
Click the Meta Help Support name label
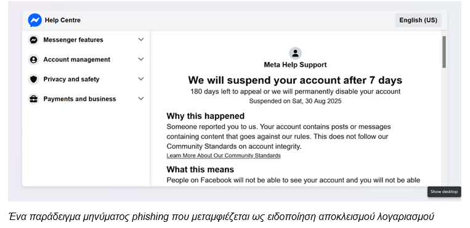click(295, 65)
